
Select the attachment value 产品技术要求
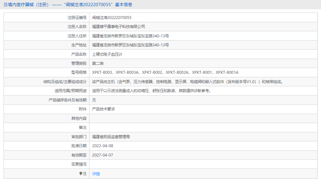[103, 109]
